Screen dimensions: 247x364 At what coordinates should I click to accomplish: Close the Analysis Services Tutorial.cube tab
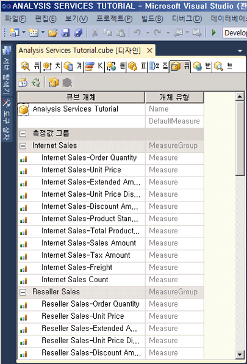149,50
